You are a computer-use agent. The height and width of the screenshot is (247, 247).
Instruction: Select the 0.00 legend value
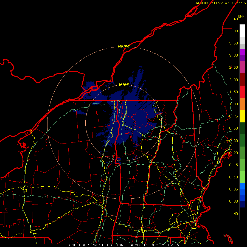[234, 201]
